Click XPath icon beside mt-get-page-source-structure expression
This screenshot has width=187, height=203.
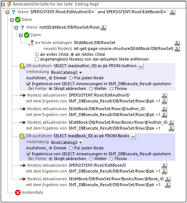point(177,49)
